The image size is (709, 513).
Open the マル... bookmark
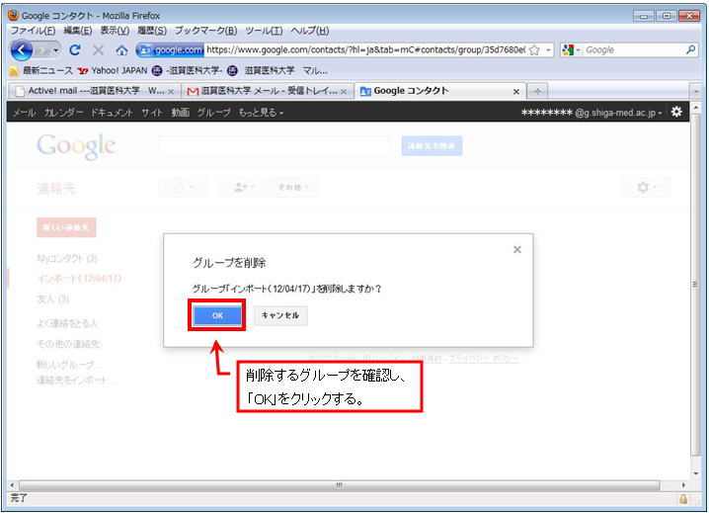315,70
